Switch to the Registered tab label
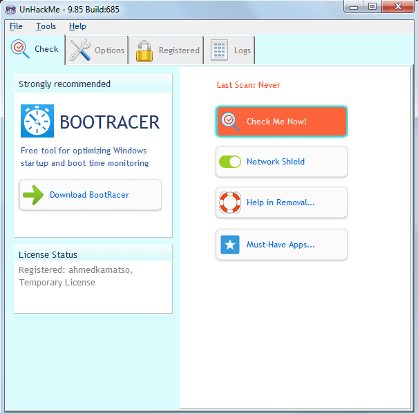The height and width of the screenshot is (414, 418). [179, 50]
